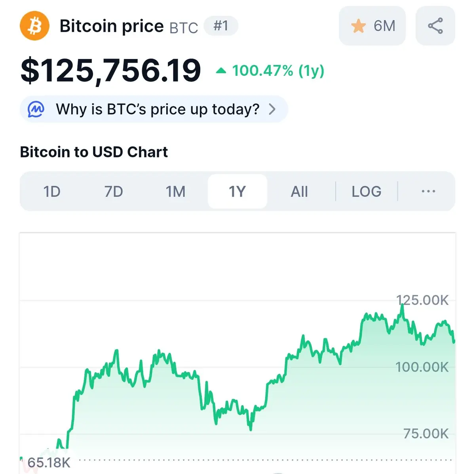Select the 1M timeframe tab

tap(175, 191)
